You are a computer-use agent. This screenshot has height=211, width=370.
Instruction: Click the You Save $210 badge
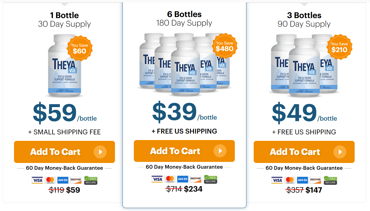pyautogui.click(x=339, y=47)
